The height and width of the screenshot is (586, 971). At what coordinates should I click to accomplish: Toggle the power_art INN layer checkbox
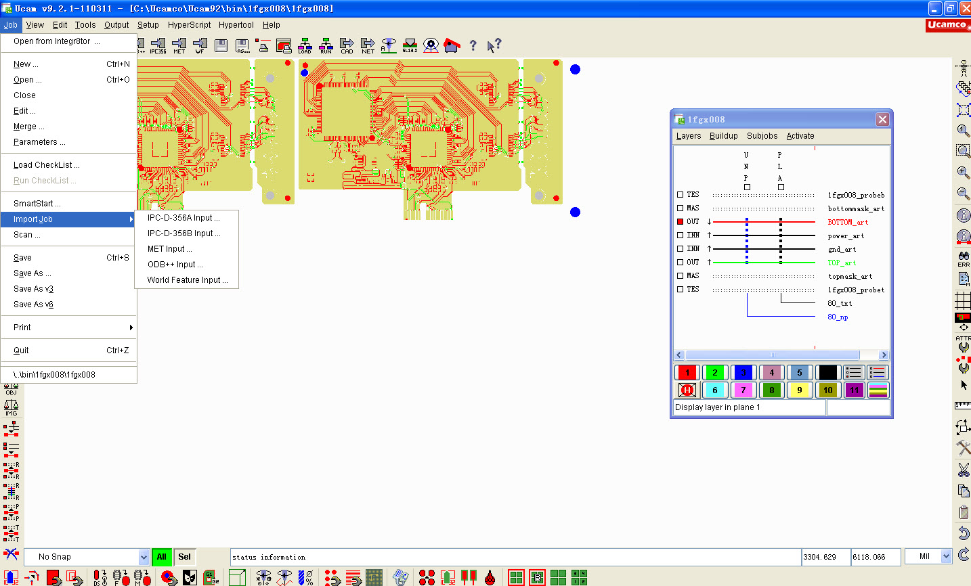(x=681, y=235)
